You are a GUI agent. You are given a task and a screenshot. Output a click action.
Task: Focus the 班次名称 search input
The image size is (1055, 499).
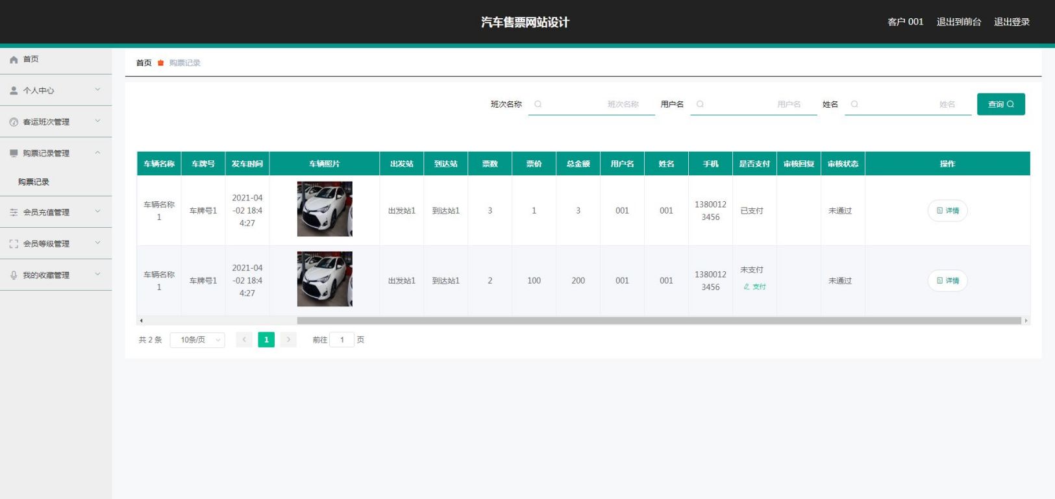pyautogui.click(x=591, y=104)
